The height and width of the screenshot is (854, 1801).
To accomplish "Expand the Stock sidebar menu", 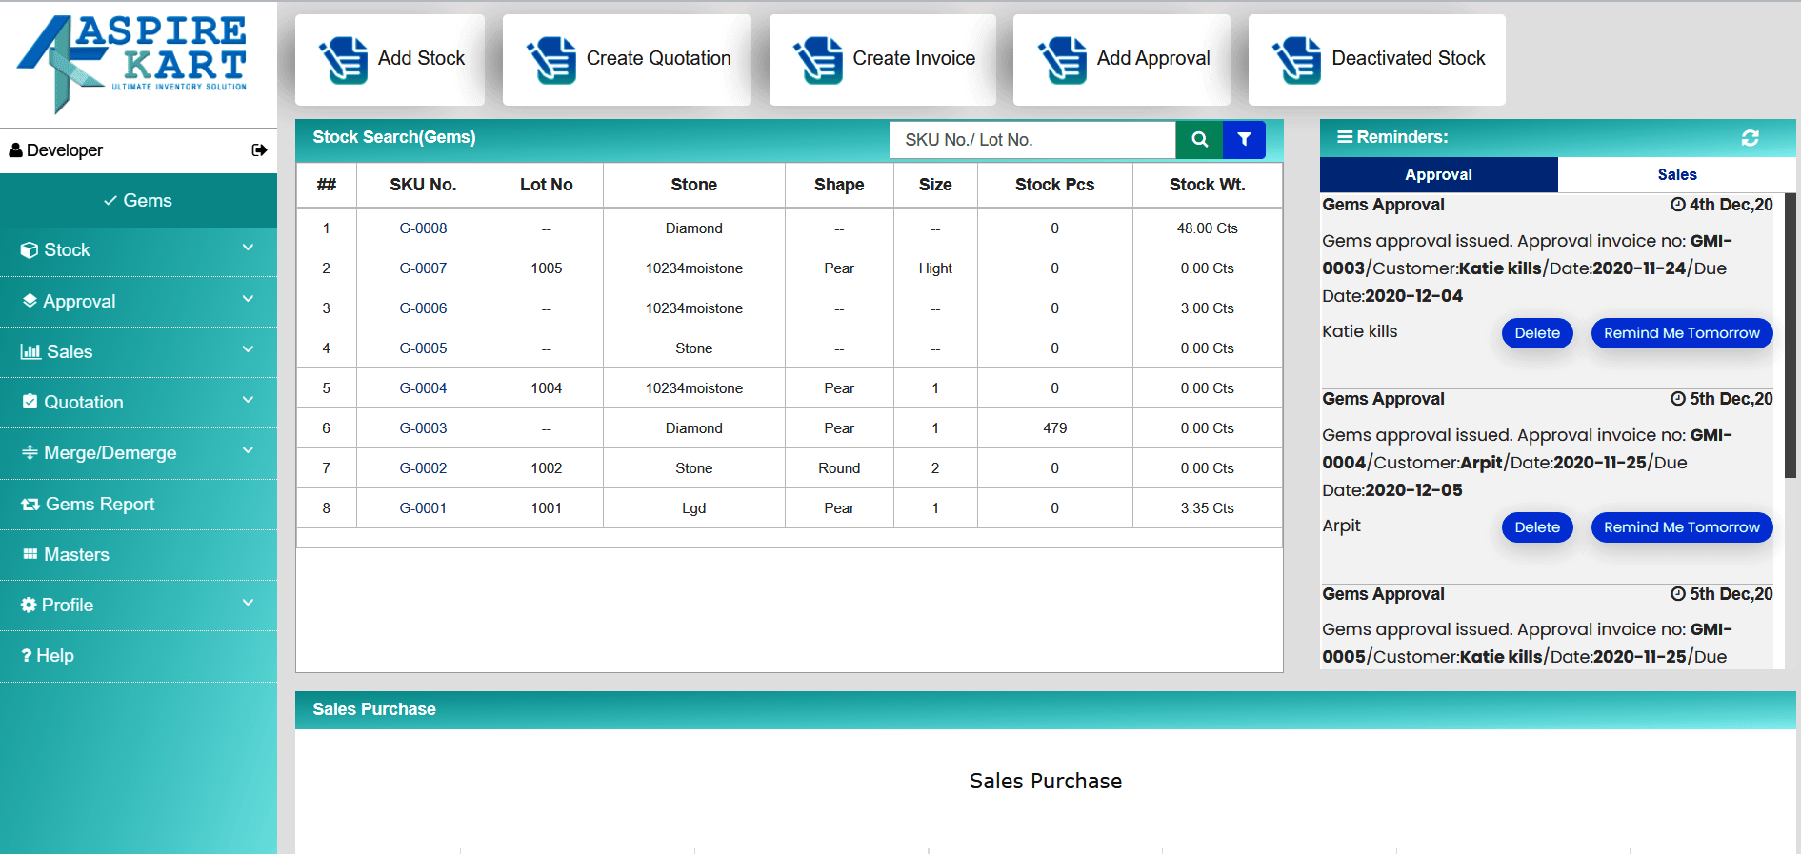I will click(x=138, y=250).
